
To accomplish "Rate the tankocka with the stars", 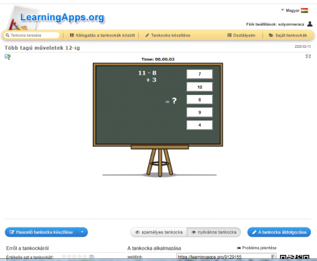I will pyautogui.click(x=74, y=256).
